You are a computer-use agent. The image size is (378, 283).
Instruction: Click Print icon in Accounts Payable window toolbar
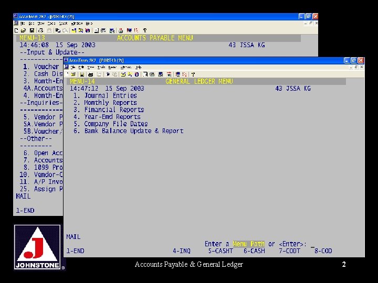tap(40, 30)
